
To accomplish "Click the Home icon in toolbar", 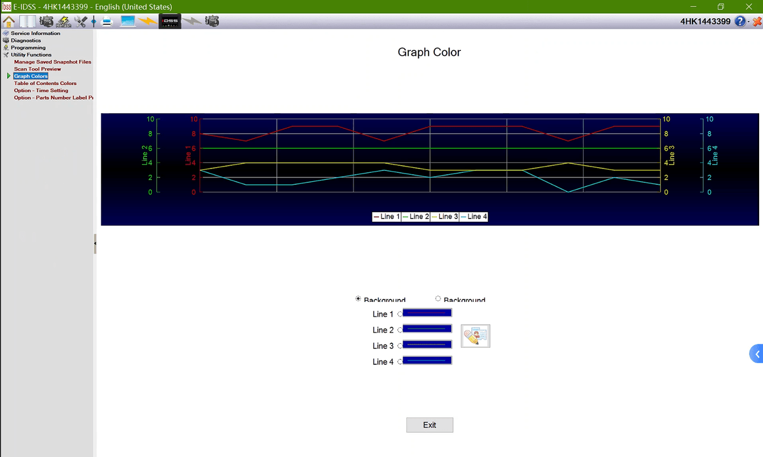I will [x=9, y=22].
